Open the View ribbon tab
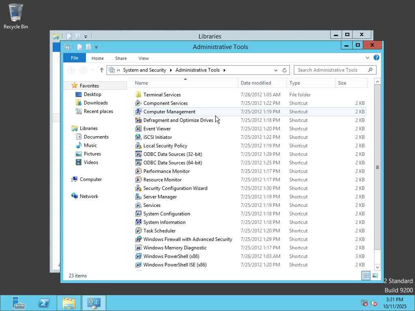This screenshot has height=311, width=415. 143,58
